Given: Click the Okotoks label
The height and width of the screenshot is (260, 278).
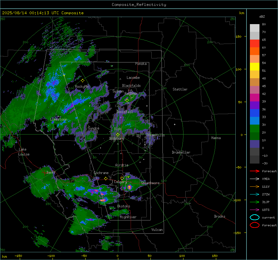Looking at the screenshot, I should [124, 206].
